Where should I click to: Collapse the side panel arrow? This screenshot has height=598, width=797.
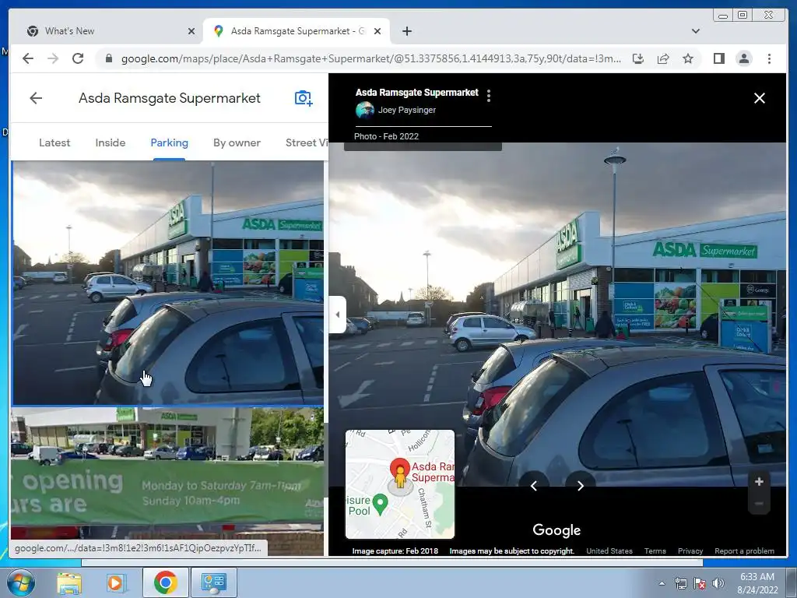[338, 315]
